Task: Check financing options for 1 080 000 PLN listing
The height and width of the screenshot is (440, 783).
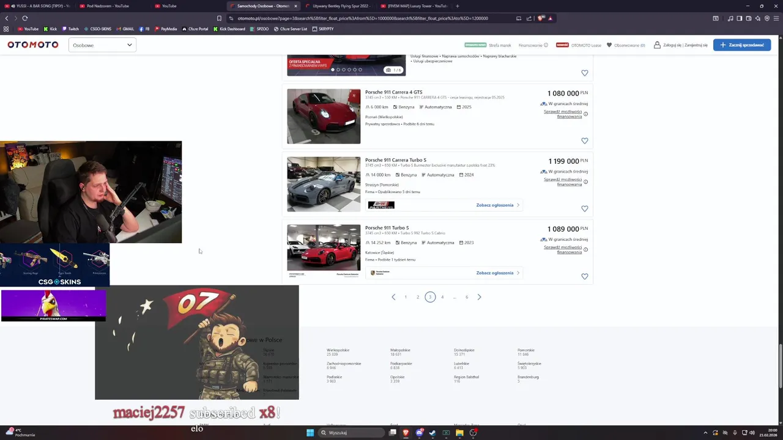Action: 563,114
